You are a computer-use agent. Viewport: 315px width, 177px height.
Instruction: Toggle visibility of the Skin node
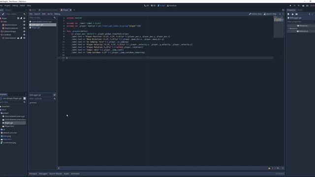coord(24,22)
